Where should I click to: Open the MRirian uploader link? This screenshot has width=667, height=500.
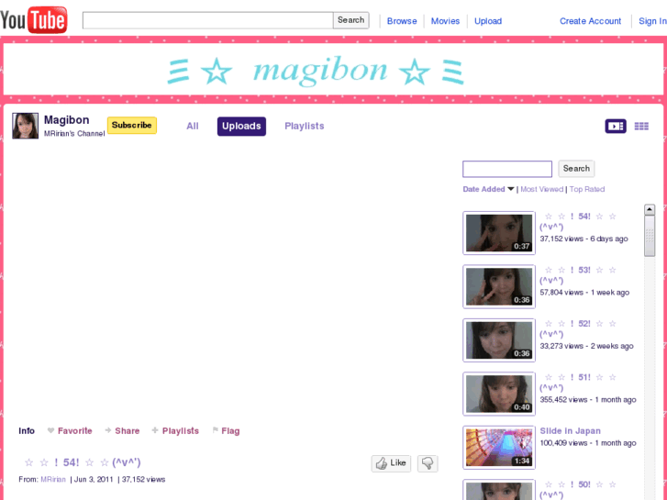pos(53,479)
